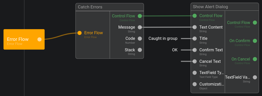Click the TextField Value output port

pos(255,77)
